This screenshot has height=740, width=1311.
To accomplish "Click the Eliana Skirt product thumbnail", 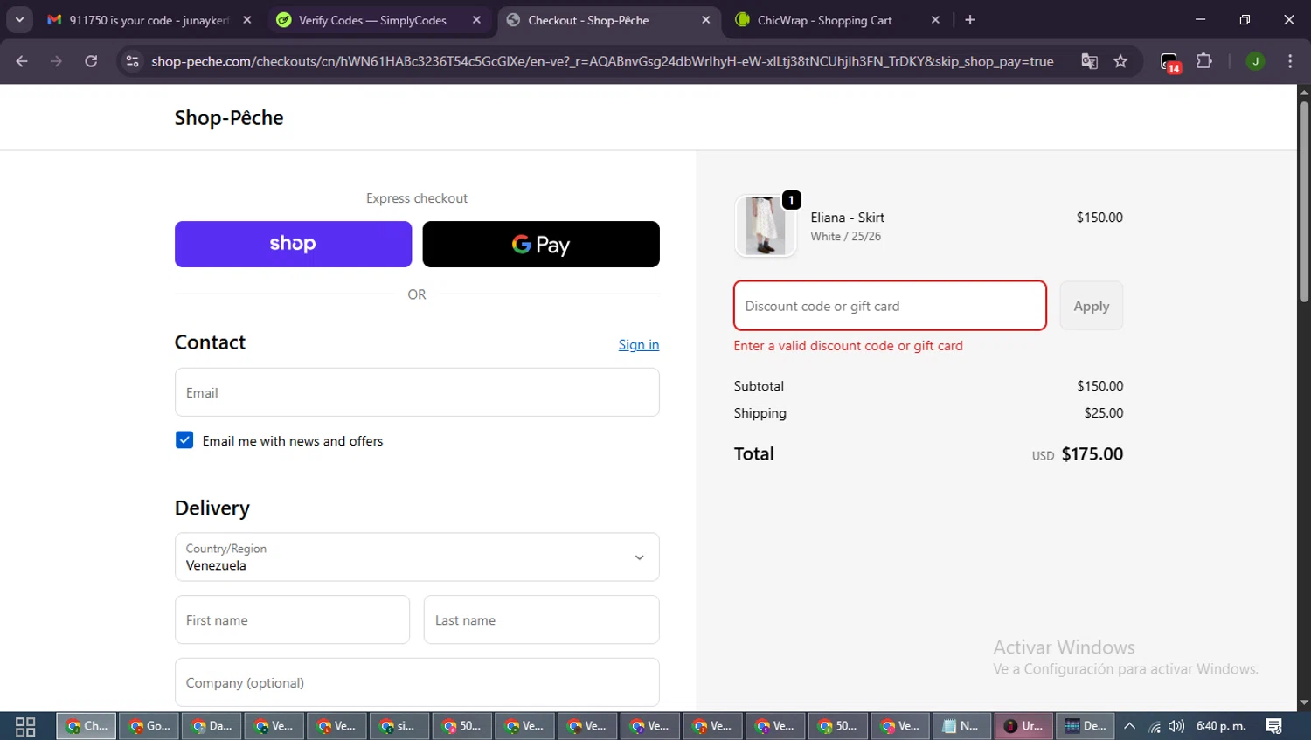I will click(x=766, y=225).
